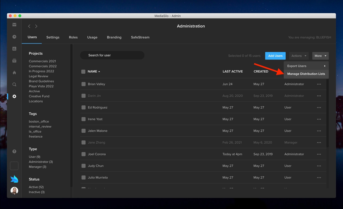
Task: Select the flame activity icon in the sidebar
Action: click(x=14, y=73)
